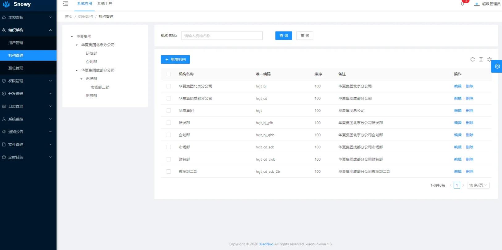Collapse the 市场部 tree node arrow
The height and width of the screenshot is (250, 502).
coord(82,79)
